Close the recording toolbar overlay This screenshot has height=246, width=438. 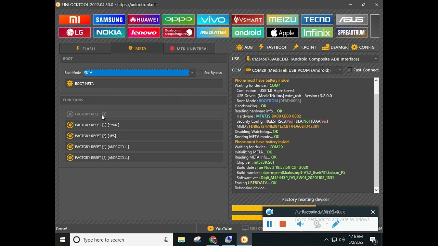[373, 212]
